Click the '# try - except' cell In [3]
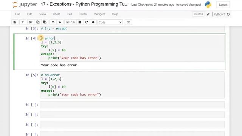242x136 pixels. (x=132, y=29)
